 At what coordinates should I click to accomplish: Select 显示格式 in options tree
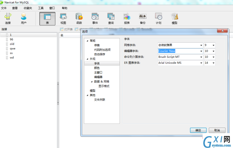pos(104,86)
